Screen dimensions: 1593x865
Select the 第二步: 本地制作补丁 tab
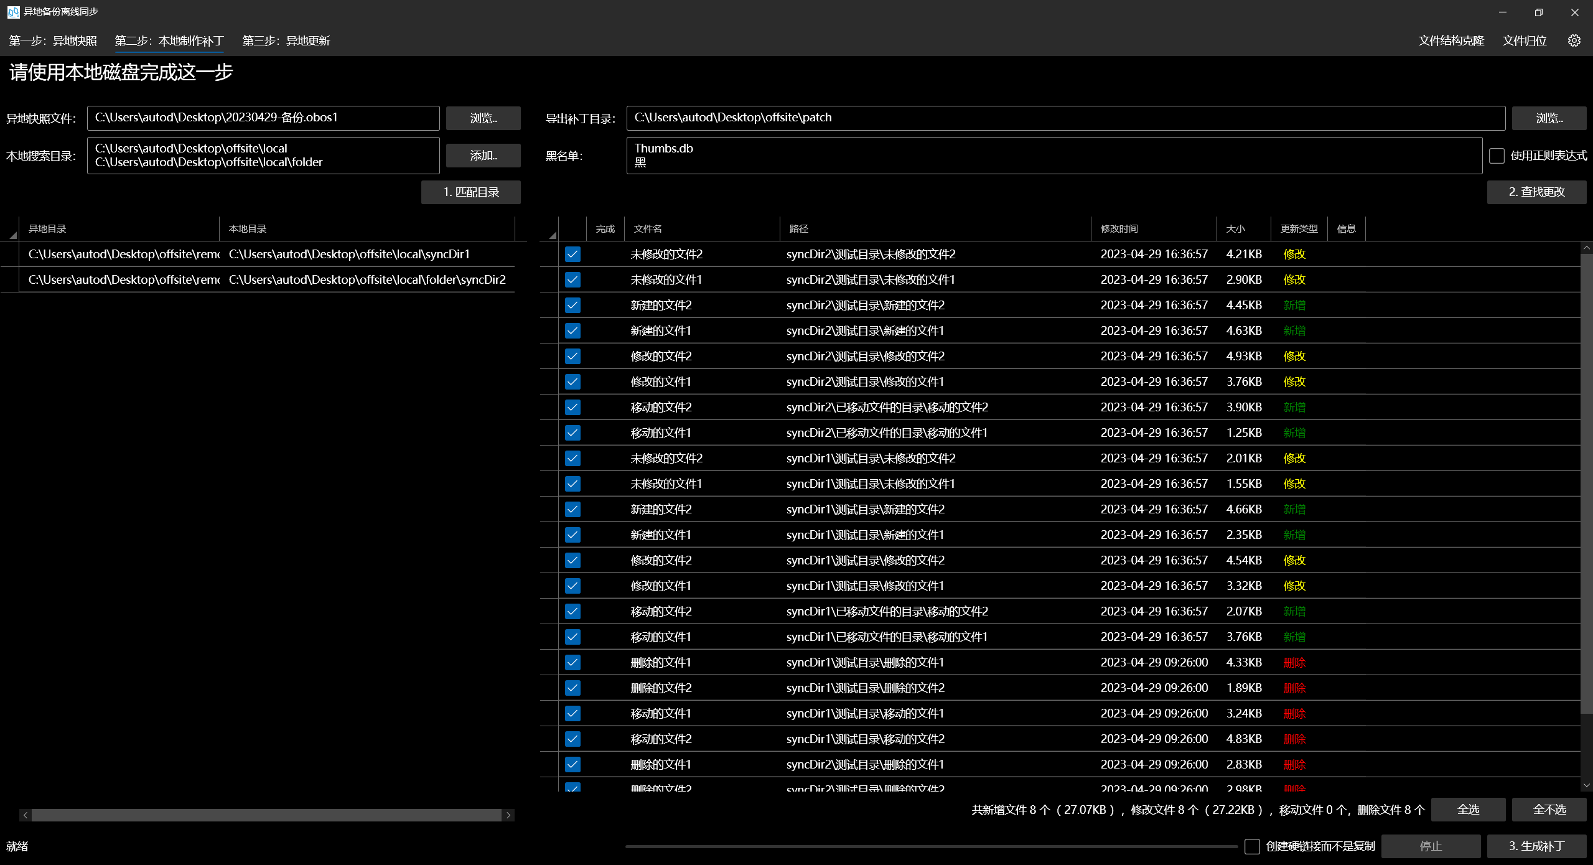coord(169,40)
